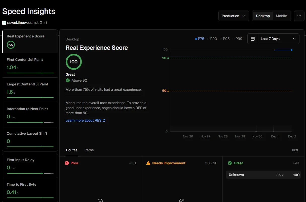Click the project favicon before pawel.lipowczan.pl
The height and width of the screenshot is (202, 306).
(x=4, y=22)
